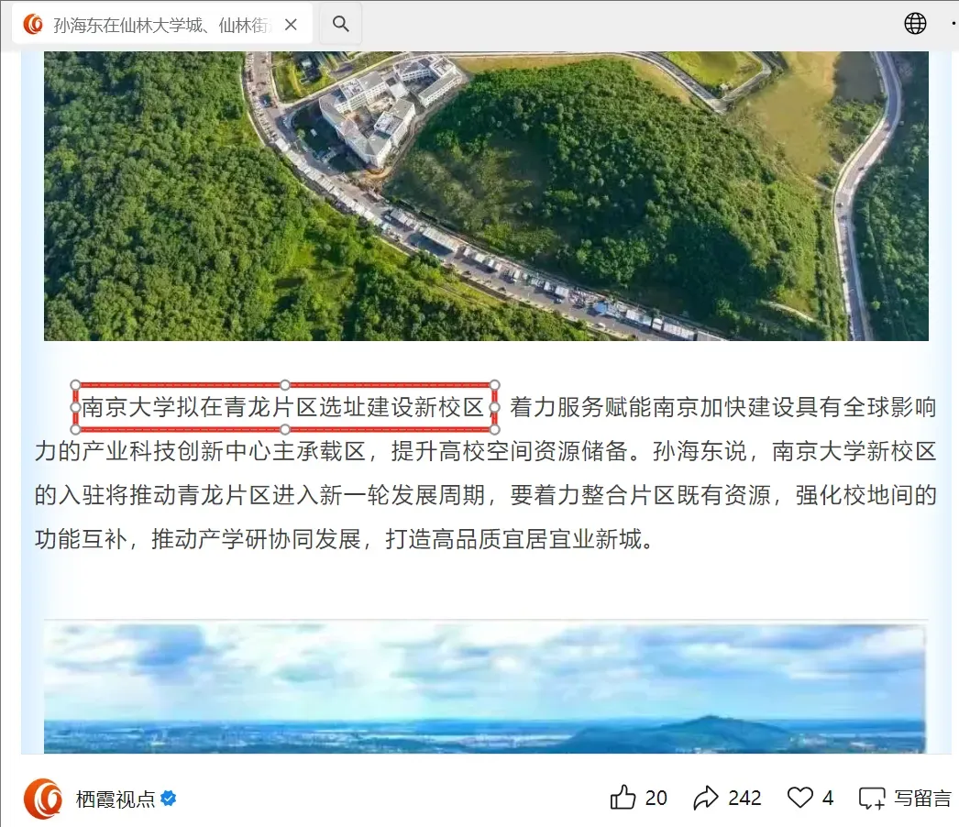The width and height of the screenshot is (959, 827).
Task: Click the tab's orange site favicon
Action: 33,25
